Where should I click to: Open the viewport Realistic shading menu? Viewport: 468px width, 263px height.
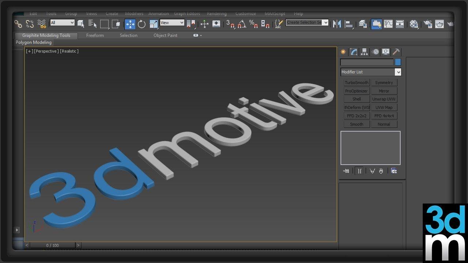tap(69, 51)
